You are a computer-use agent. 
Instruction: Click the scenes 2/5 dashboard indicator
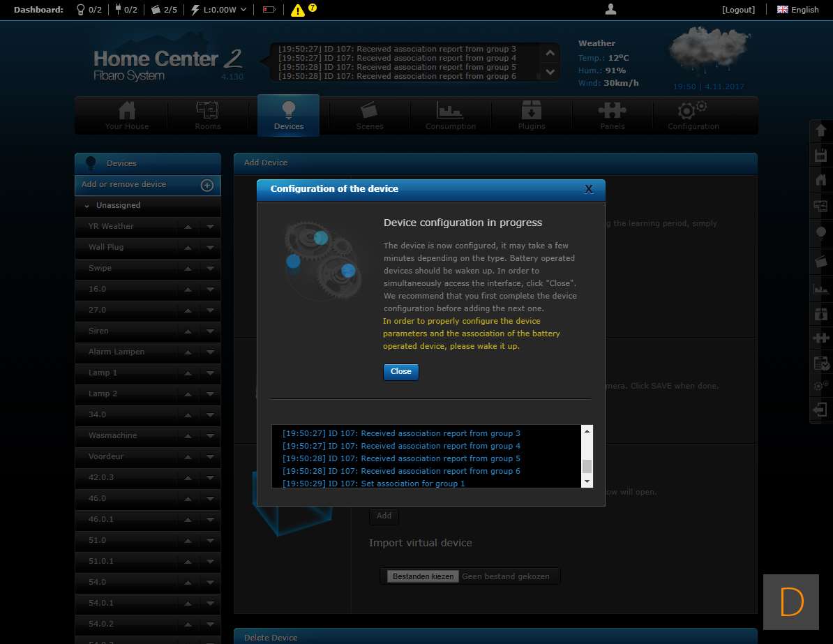(x=164, y=10)
